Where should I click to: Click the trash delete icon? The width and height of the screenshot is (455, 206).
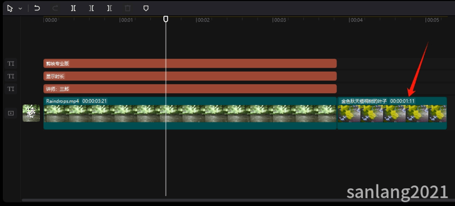click(127, 9)
